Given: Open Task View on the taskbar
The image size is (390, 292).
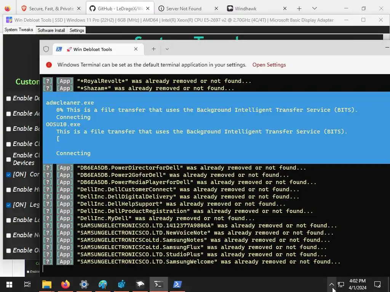Looking at the screenshot, I should (27, 284).
